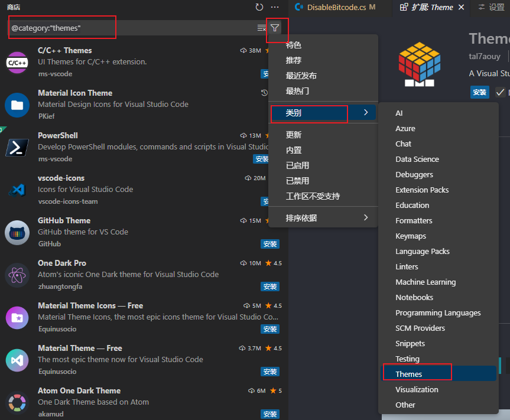
Task: Click the star rating of One Dark Pro
Action: pyautogui.click(x=274, y=263)
